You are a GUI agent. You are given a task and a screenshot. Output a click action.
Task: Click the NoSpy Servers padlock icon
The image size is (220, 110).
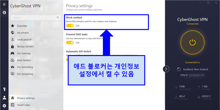click(13, 46)
